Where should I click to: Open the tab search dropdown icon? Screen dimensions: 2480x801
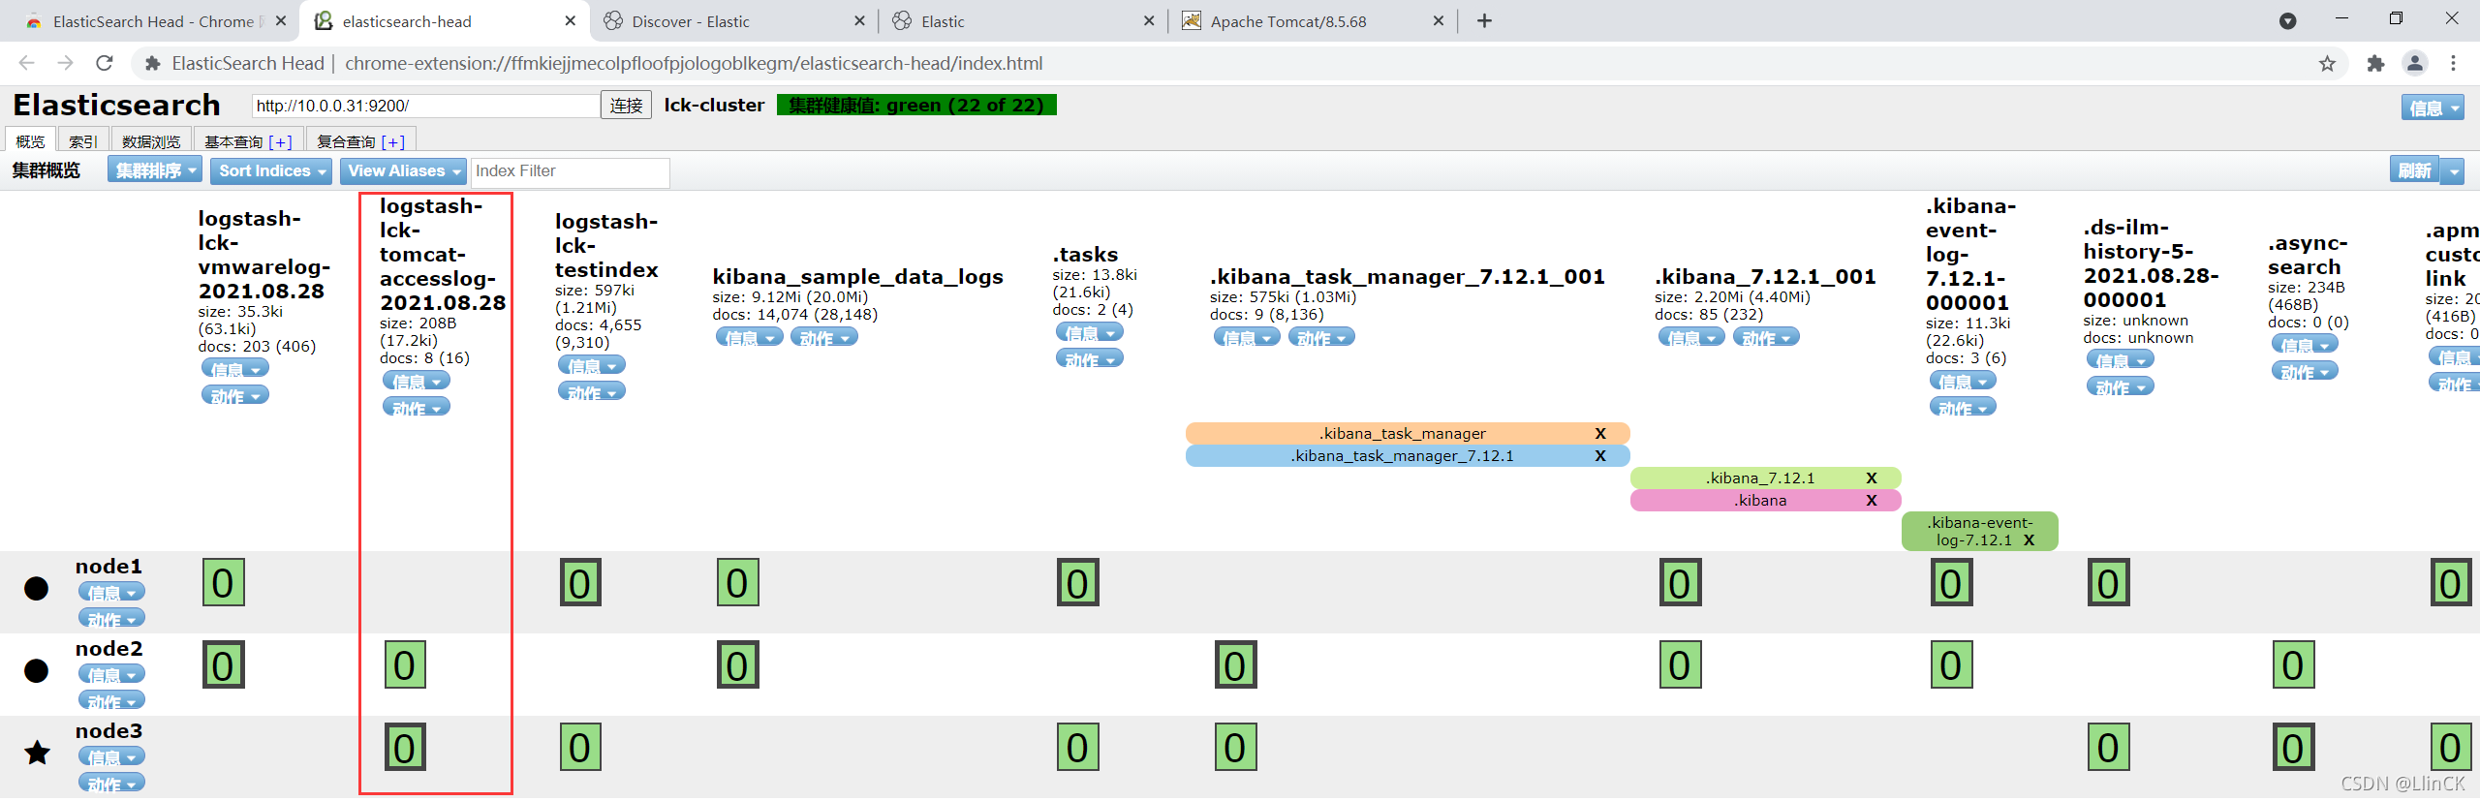pyautogui.click(x=2288, y=21)
